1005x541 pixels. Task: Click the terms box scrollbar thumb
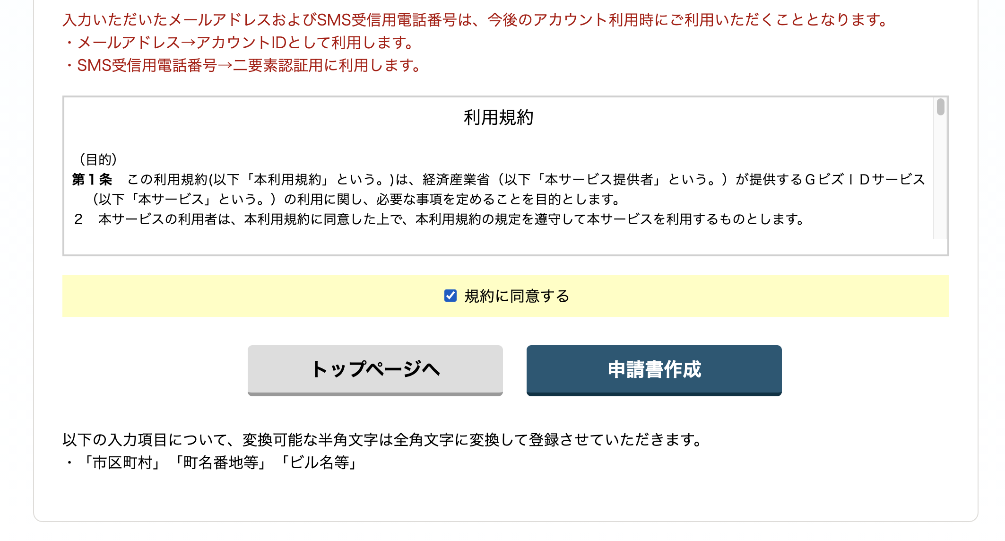(x=940, y=107)
